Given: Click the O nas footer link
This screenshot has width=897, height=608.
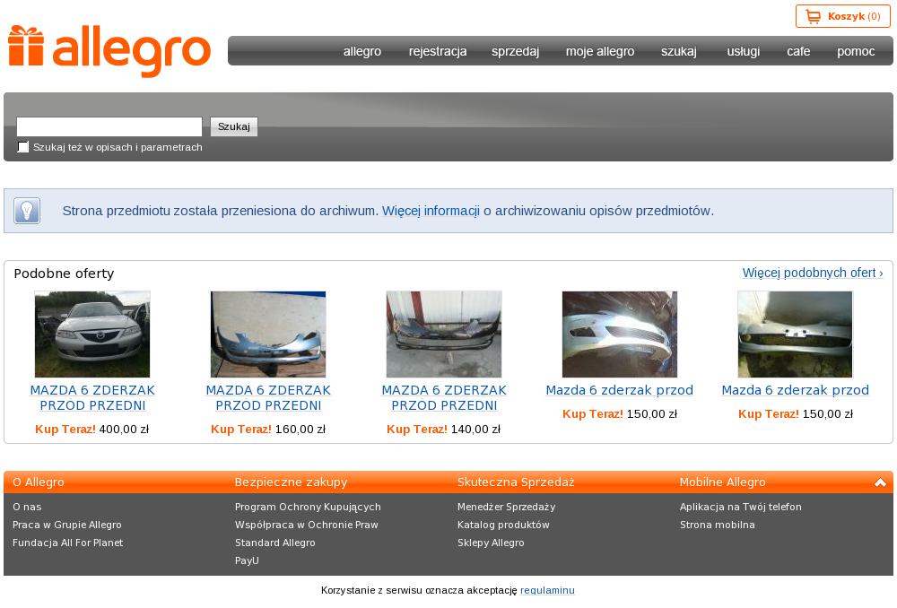Looking at the screenshot, I should click(x=27, y=507).
